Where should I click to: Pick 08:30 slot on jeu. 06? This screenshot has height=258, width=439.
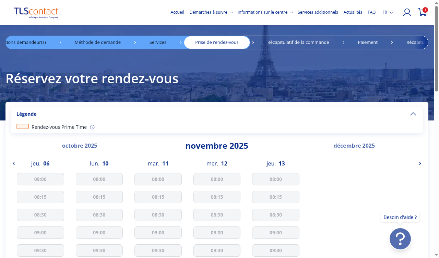[40, 215]
